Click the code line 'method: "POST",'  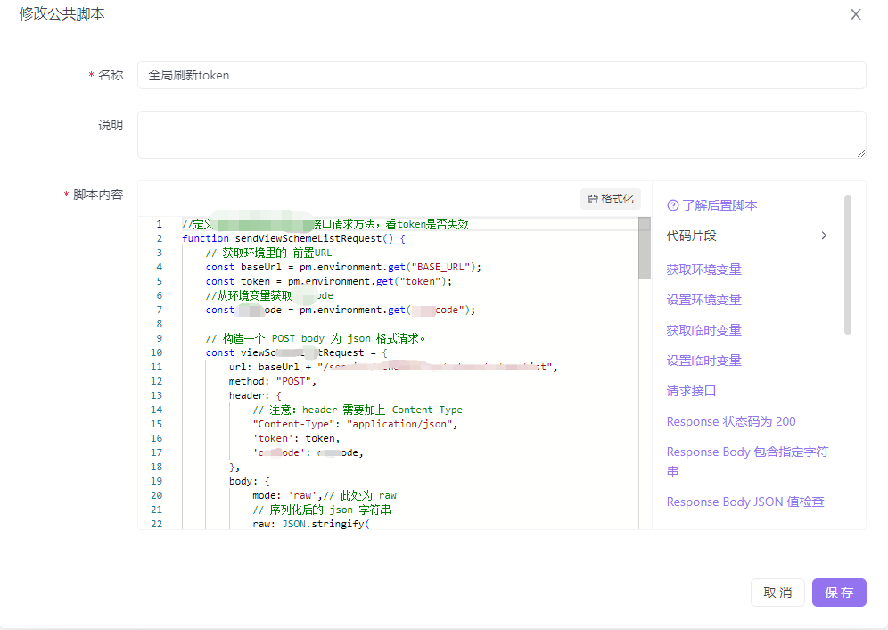click(x=273, y=381)
